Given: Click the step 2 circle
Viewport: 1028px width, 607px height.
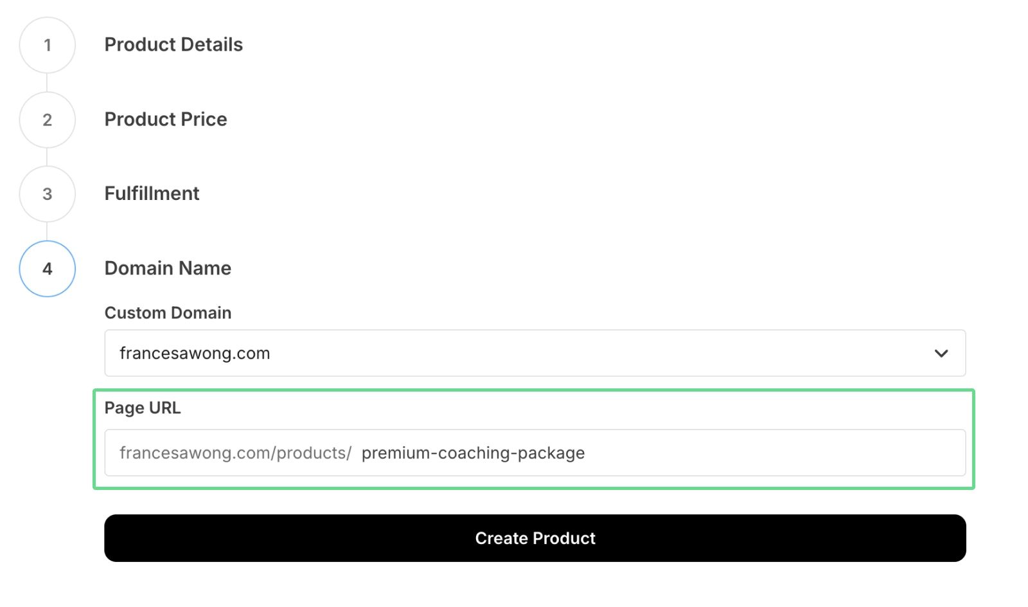Looking at the screenshot, I should 48,120.
